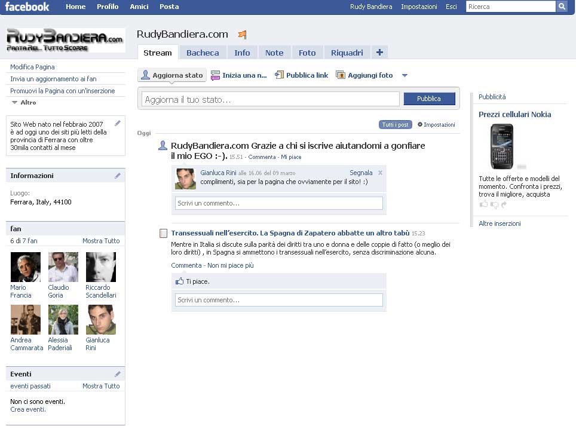Click Promuovi la Pagina con un'inserzione
Screen dimensions: 576x429
(x=63, y=91)
